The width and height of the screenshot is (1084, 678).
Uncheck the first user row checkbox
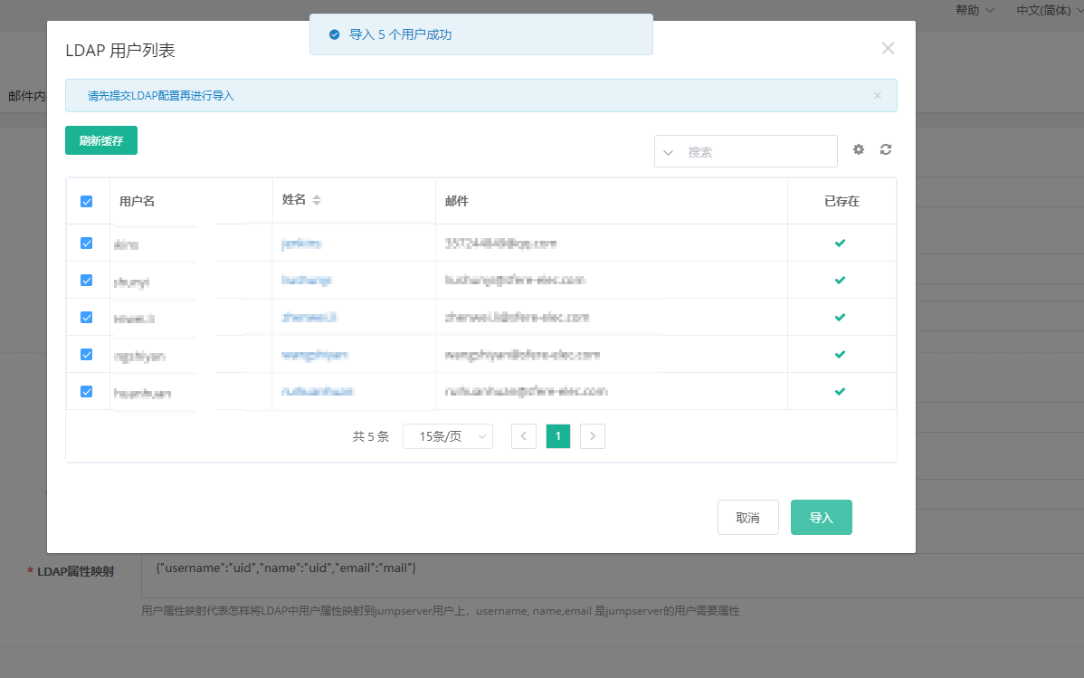tap(87, 243)
